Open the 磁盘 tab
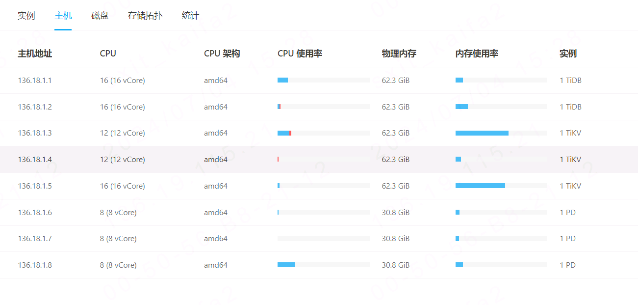 click(x=100, y=16)
